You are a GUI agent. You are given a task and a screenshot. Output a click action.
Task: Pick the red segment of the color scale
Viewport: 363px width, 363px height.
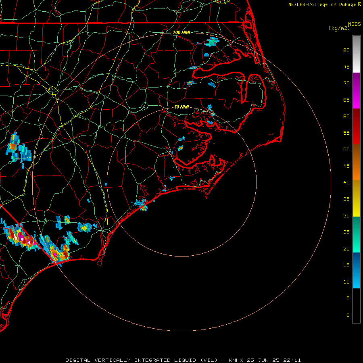point(356,126)
